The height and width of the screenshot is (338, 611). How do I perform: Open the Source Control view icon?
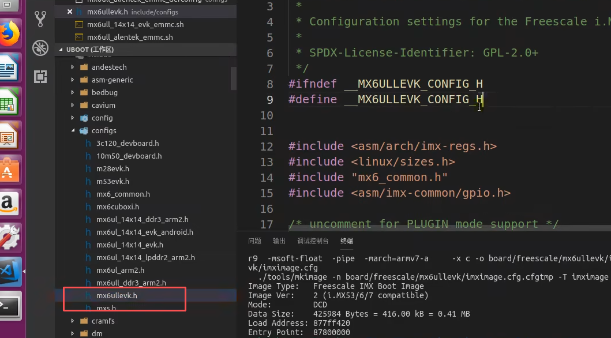tap(40, 18)
